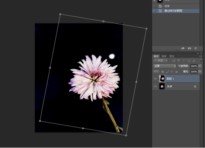Switch to the 通道 channels tab
The height and width of the screenshot is (148, 205).
[164, 56]
